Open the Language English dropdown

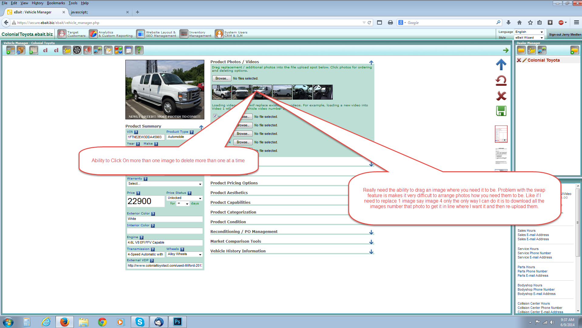[x=529, y=32]
